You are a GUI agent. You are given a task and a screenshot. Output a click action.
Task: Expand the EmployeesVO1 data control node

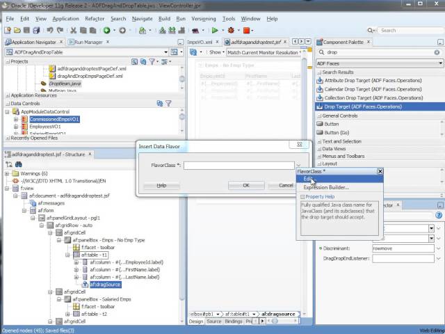coord(16,127)
